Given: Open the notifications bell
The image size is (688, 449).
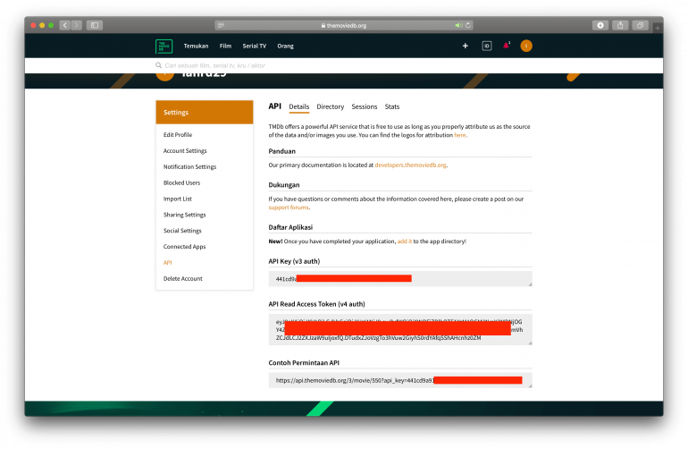Looking at the screenshot, I should [507, 46].
